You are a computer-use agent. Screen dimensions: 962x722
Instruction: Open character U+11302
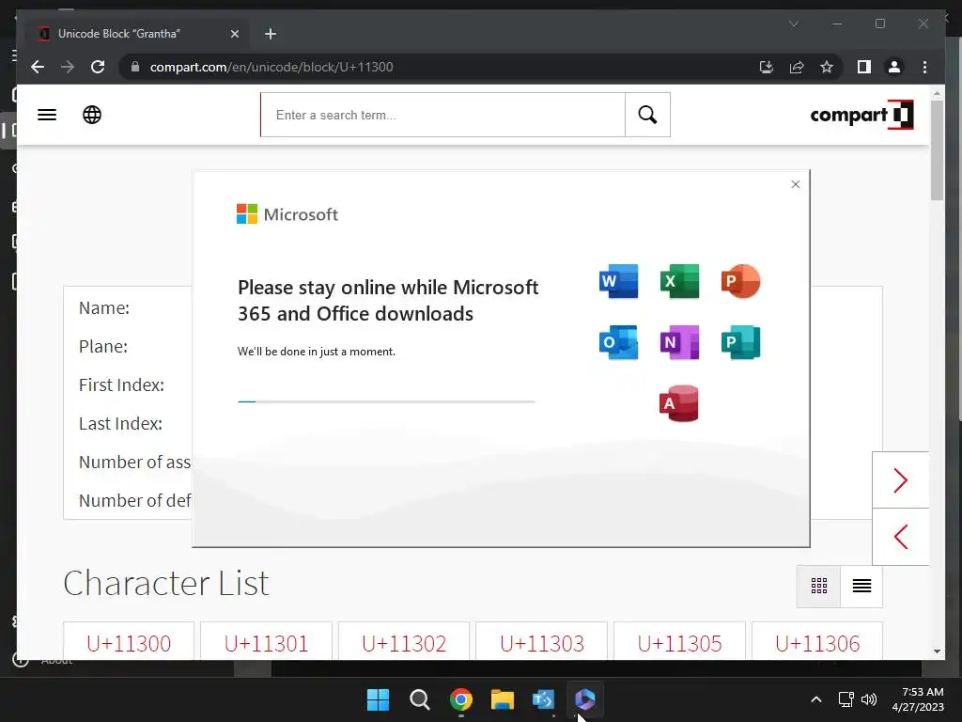point(404,643)
